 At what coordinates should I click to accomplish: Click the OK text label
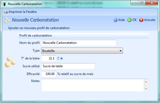click(x=134, y=20)
